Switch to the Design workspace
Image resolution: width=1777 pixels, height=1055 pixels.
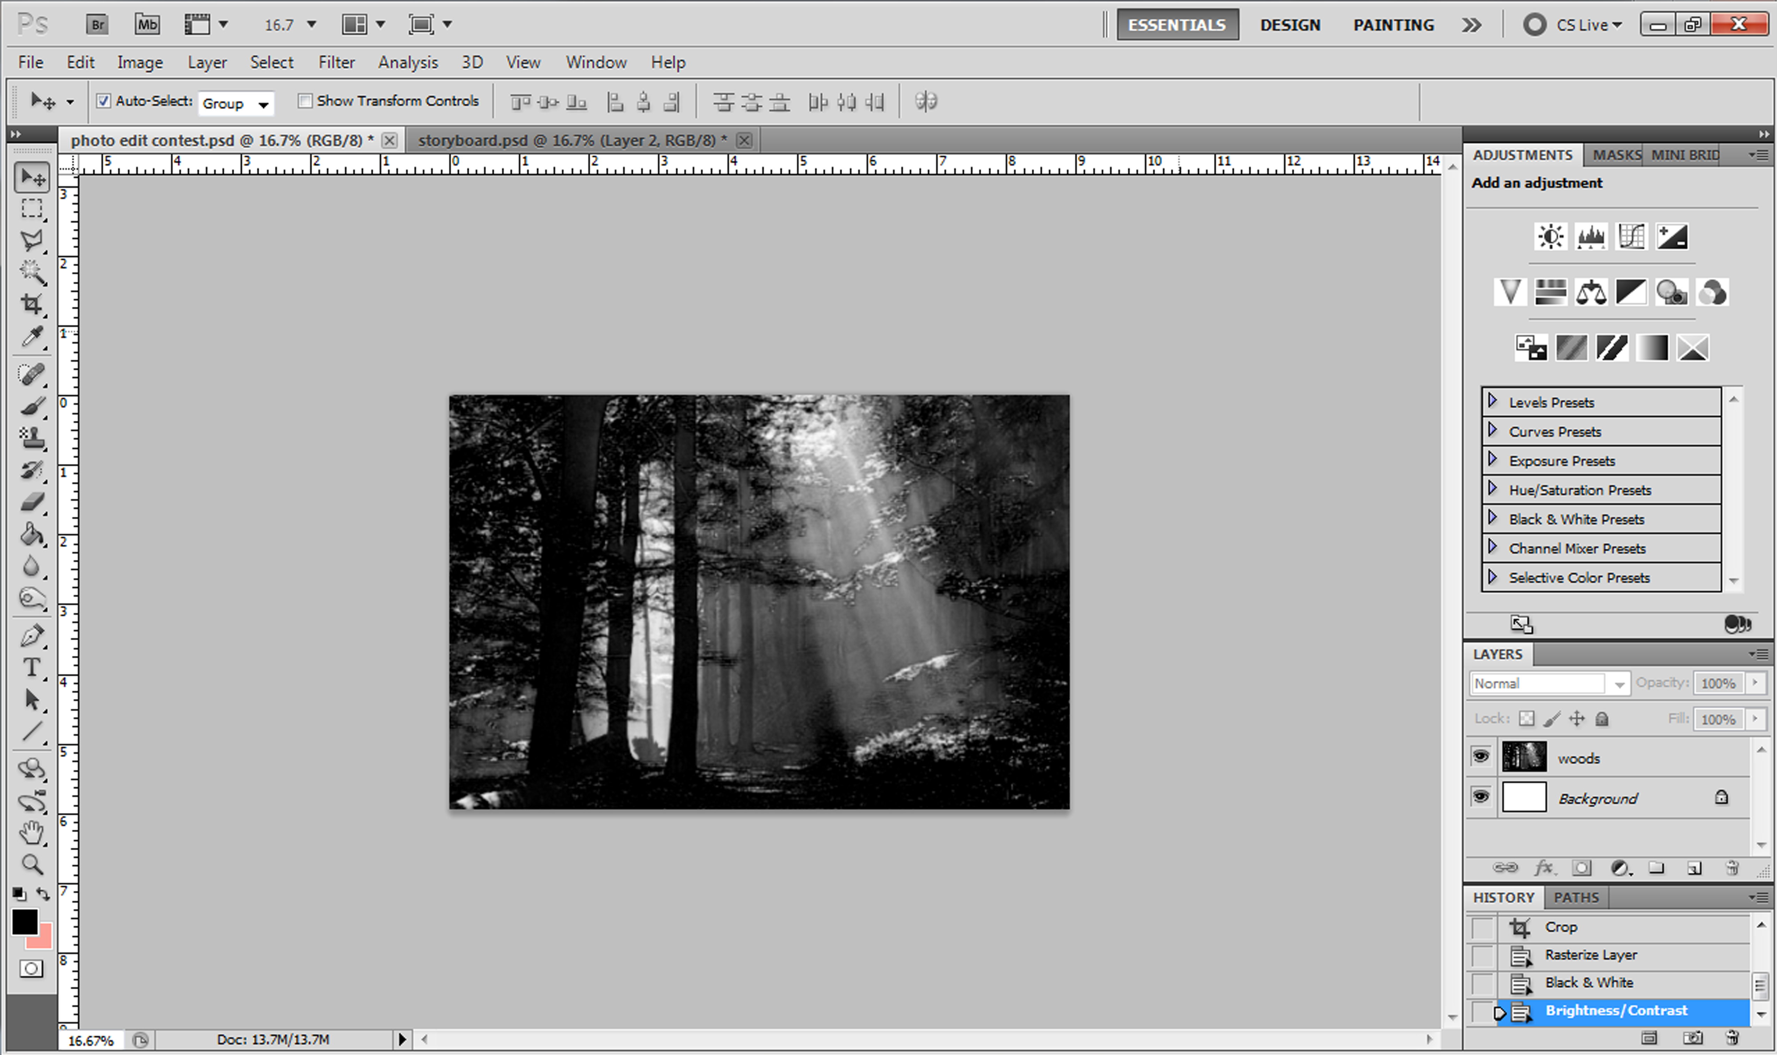click(x=1290, y=25)
